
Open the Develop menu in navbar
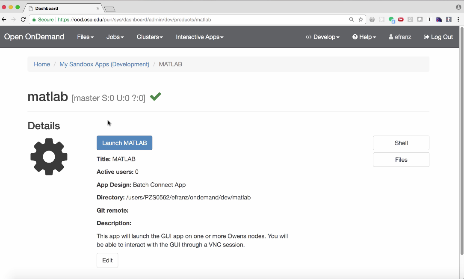[322, 37]
